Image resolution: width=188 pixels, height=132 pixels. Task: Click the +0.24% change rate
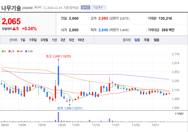click(x=29, y=29)
